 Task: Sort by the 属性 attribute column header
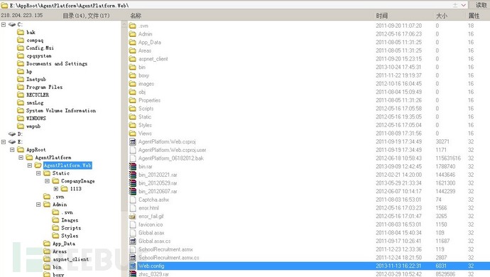click(474, 16)
